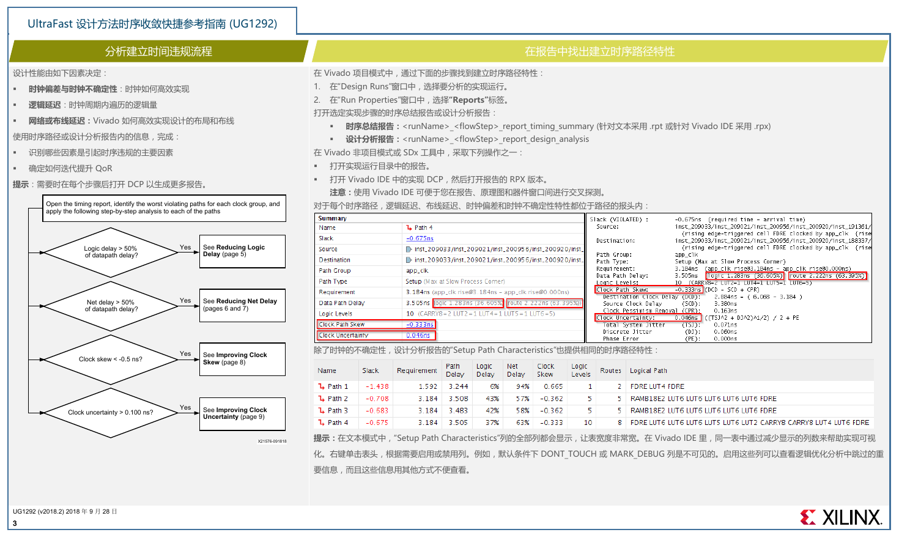The width and height of the screenshot is (899, 546).
Task: Click the 'Net delay > 50%' decision diamond
Action: (111, 306)
